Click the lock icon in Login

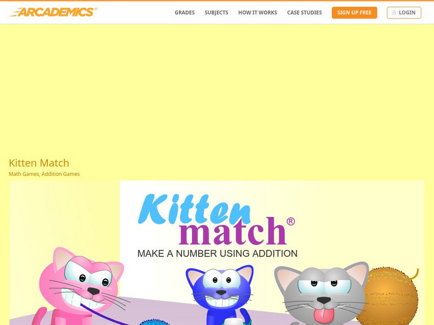[x=394, y=12]
